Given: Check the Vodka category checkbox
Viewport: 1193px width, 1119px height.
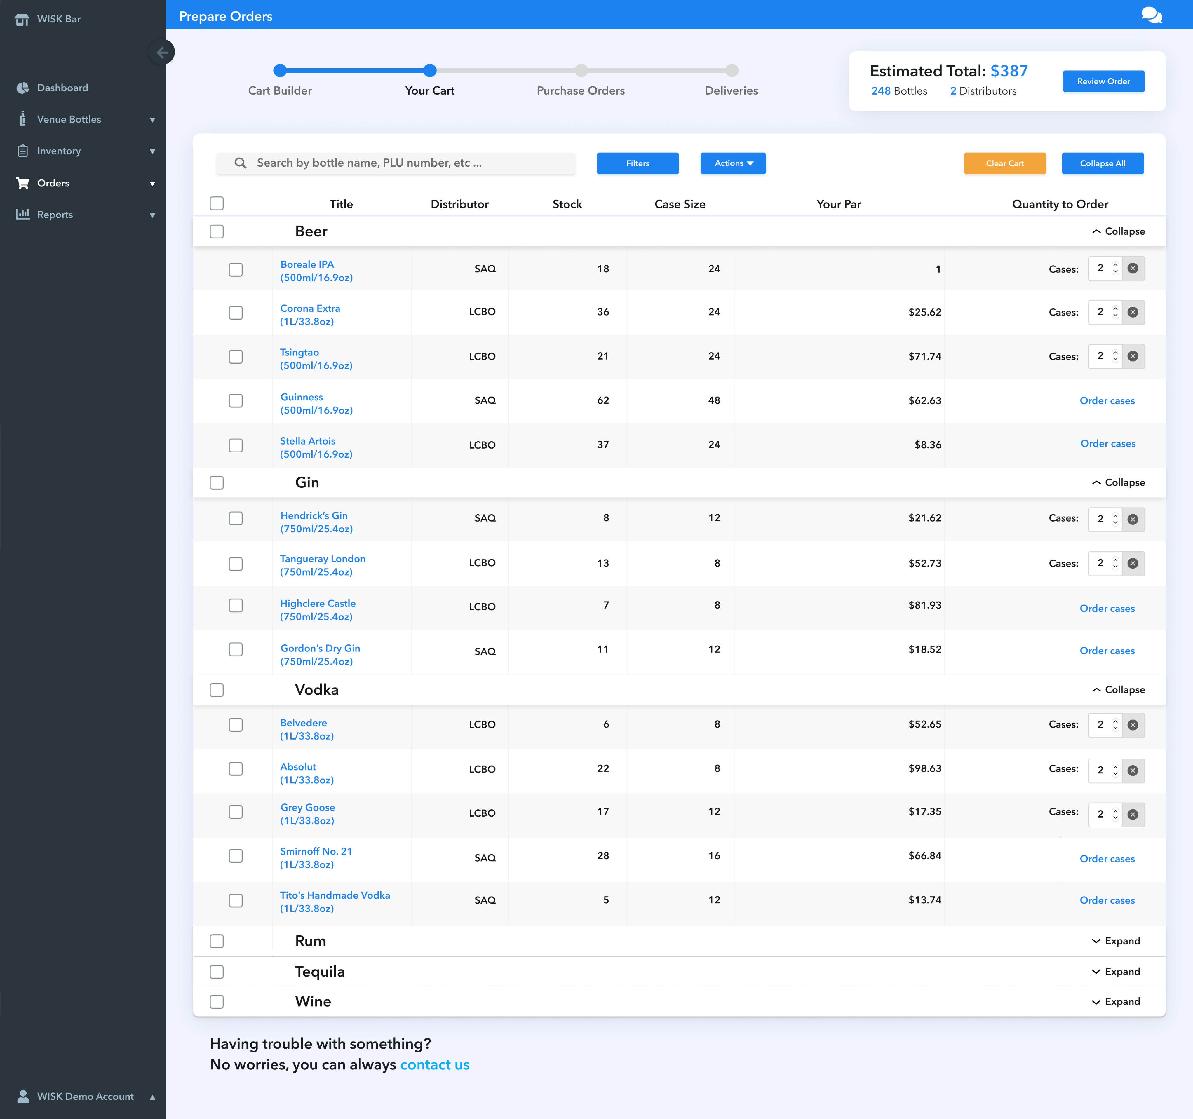Looking at the screenshot, I should 217,690.
